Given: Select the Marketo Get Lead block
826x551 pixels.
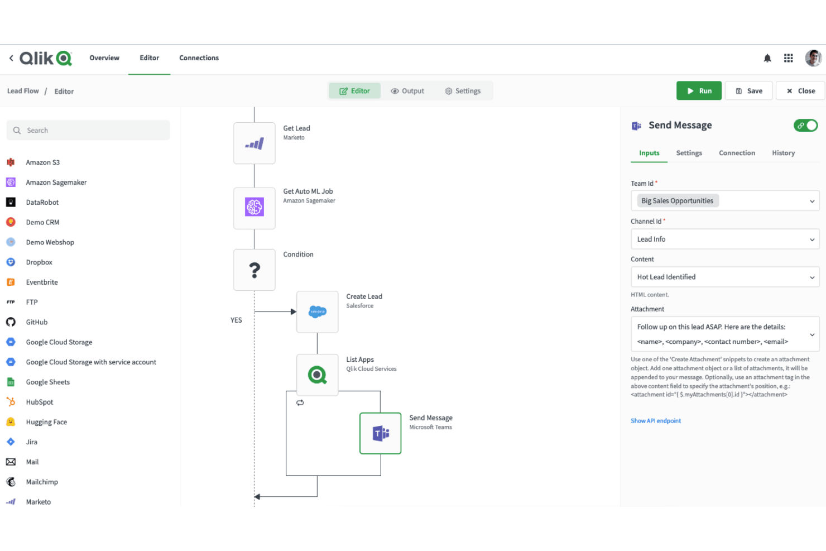Looking at the screenshot, I should (x=254, y=143).
